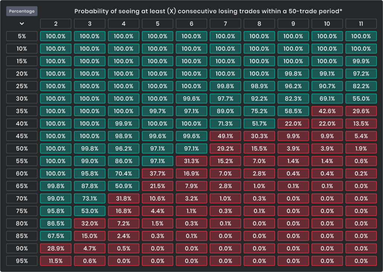The width and height of the screenshot is (383, 272).
Task: Click the 95% row label
Action: click(x=22, y=261)
